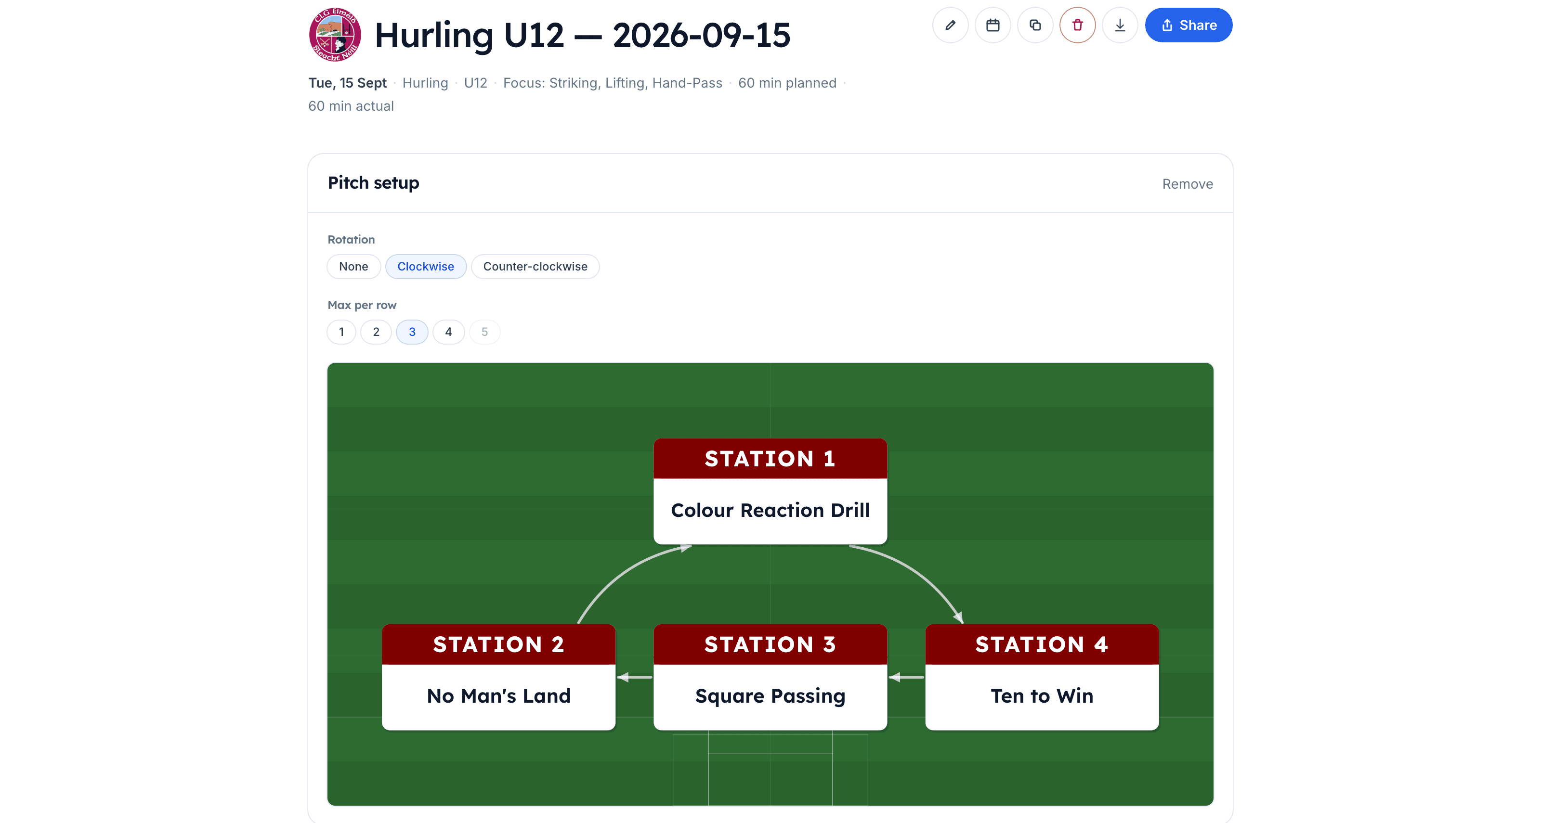The height and width of the screenshot is (823, 1541).
Task: Click the Focus: Striking, Lifting, Hand-Pass text
Action: pos(613,83)
